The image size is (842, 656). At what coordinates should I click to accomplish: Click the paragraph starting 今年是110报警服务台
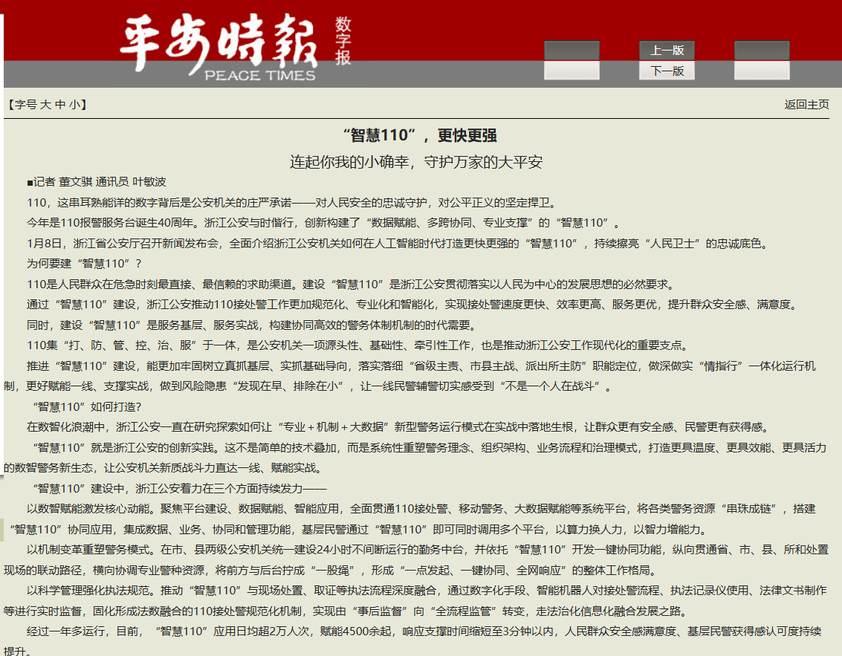click(323, 222)
